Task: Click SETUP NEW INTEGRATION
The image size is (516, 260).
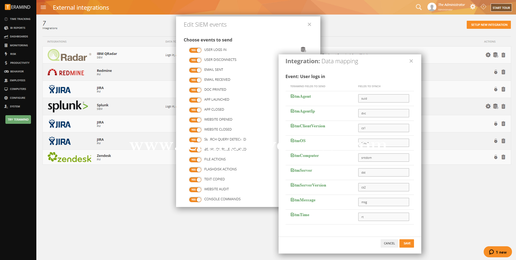Action: click(489, 25)
